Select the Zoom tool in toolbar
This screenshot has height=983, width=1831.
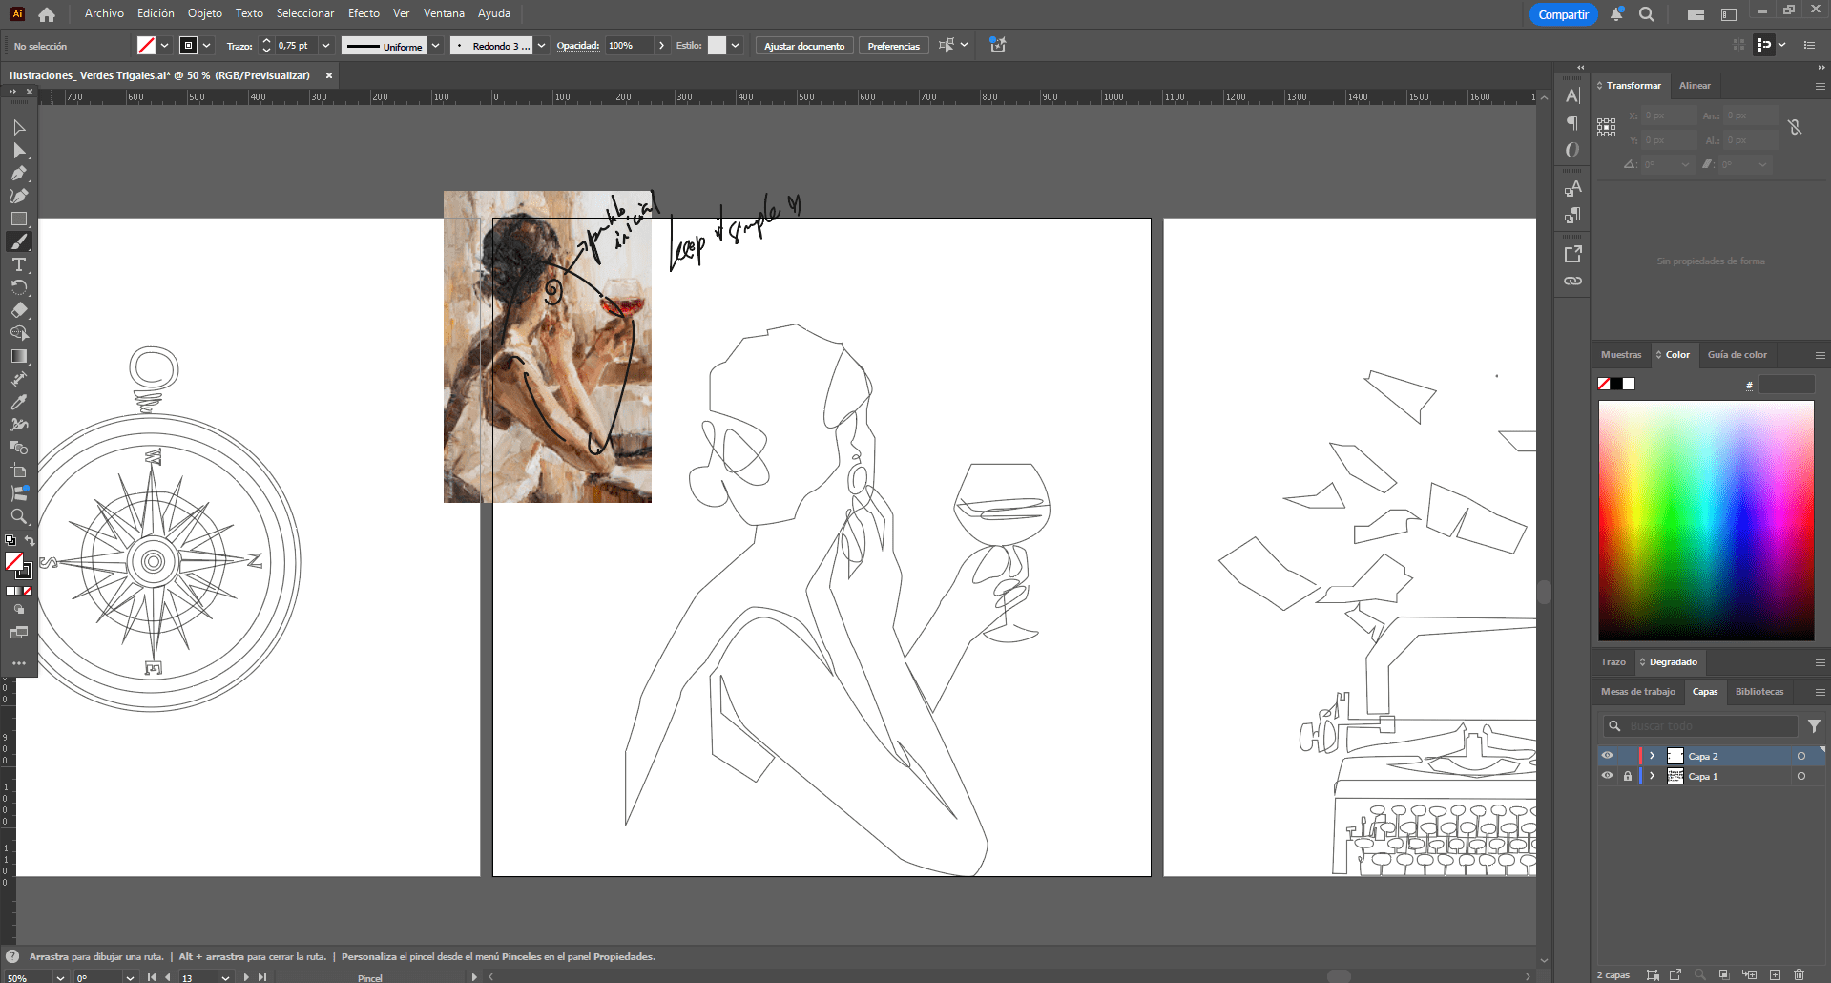pyautogui.click(x=19, y=516)
